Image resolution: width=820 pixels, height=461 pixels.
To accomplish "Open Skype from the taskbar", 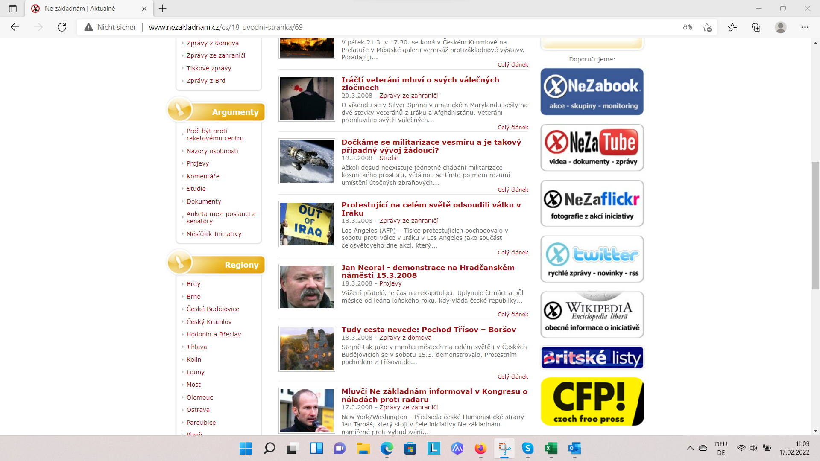I will (528, 448).
